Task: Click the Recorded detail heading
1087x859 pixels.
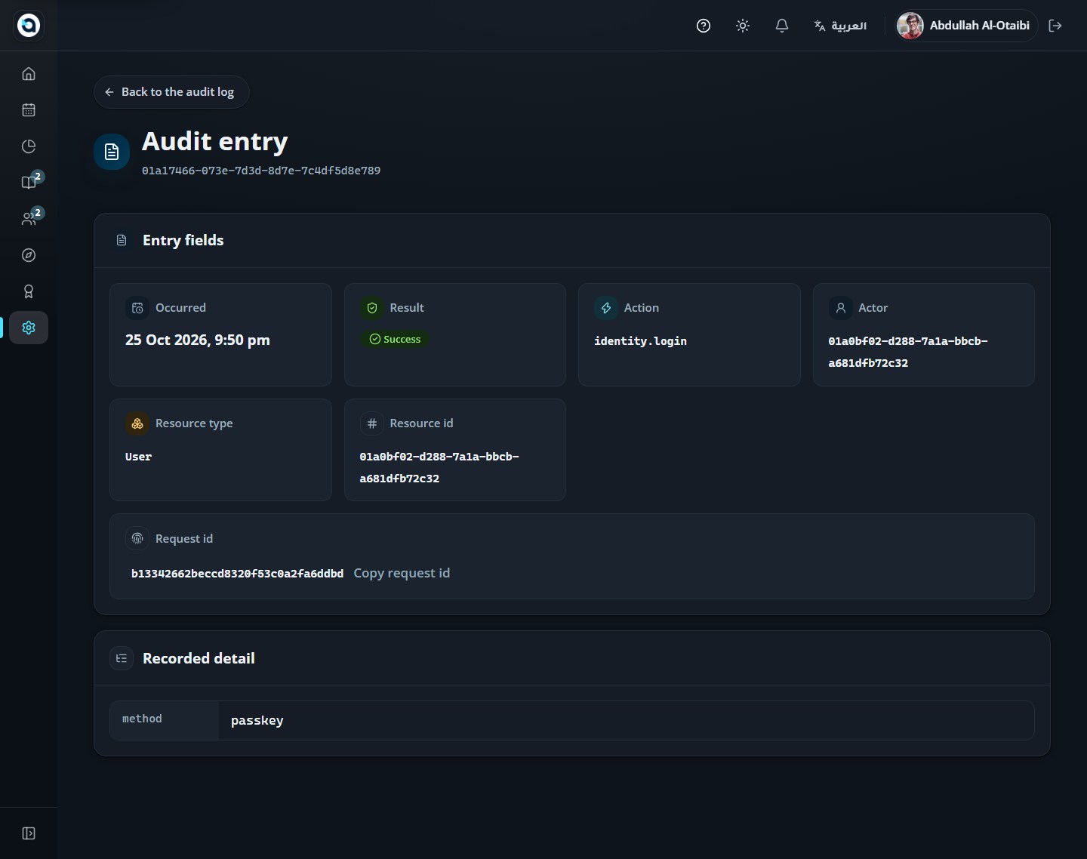Action: (x=199, y=658)
